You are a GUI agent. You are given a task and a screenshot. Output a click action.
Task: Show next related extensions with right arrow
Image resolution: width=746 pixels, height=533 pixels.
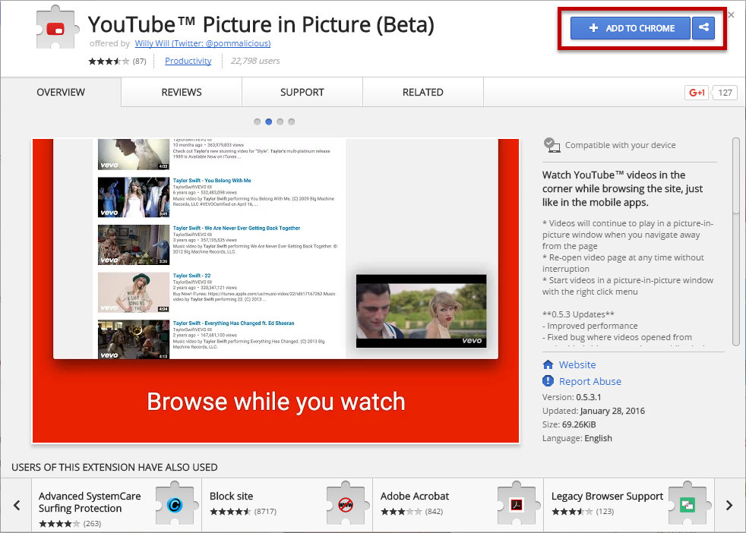click(729, 505)
